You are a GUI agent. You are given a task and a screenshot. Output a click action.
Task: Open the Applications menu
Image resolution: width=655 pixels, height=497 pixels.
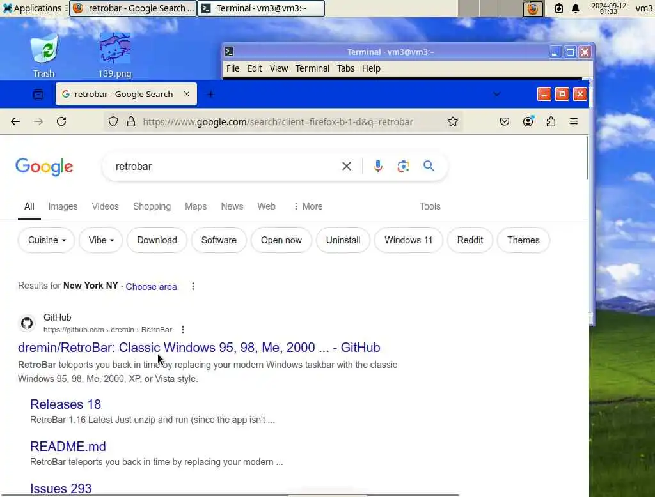point(32,8)
